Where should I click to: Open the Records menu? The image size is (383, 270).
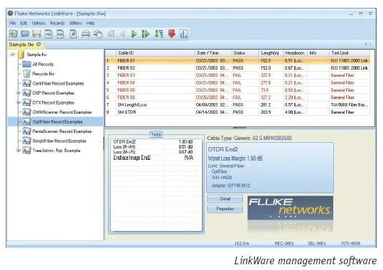pos(58,23)
